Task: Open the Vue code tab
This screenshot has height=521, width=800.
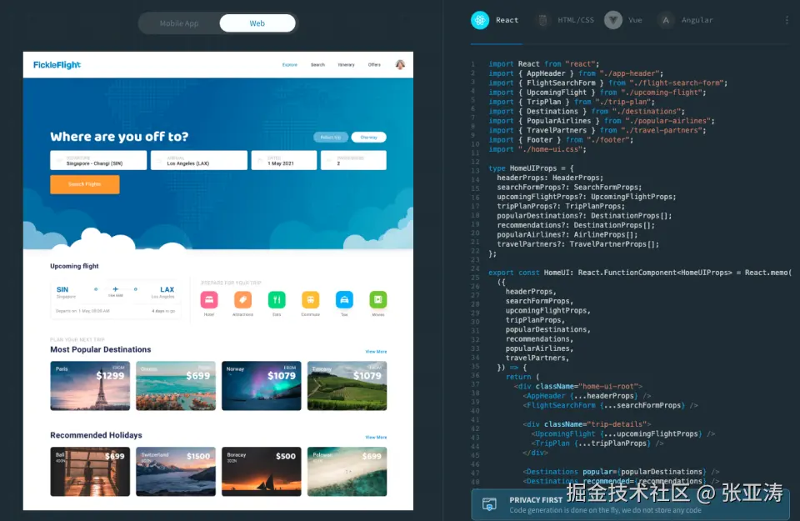Action: click(x=623, y=20)
